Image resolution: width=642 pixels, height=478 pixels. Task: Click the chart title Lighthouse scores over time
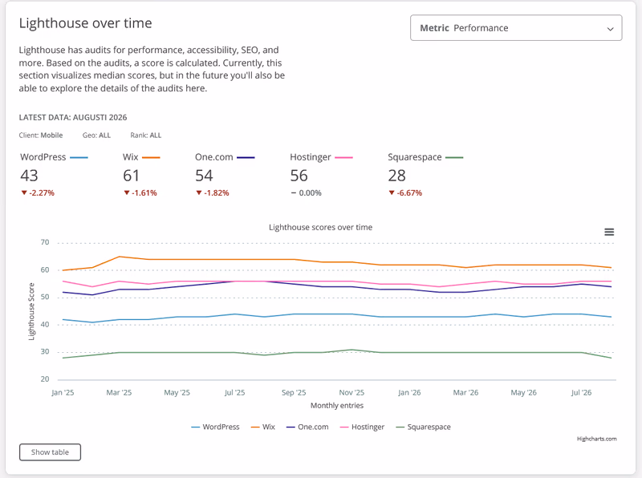click(x=320, y=227)
